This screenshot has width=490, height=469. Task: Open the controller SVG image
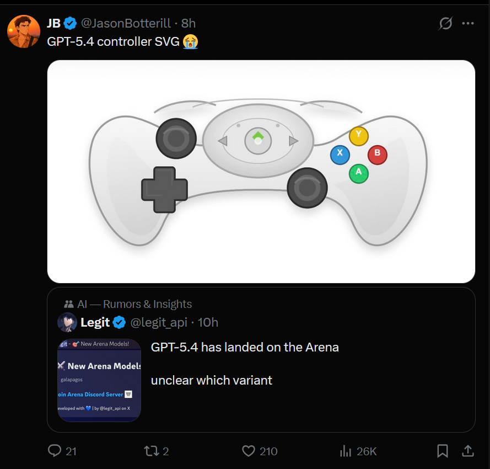click(261, 172)
